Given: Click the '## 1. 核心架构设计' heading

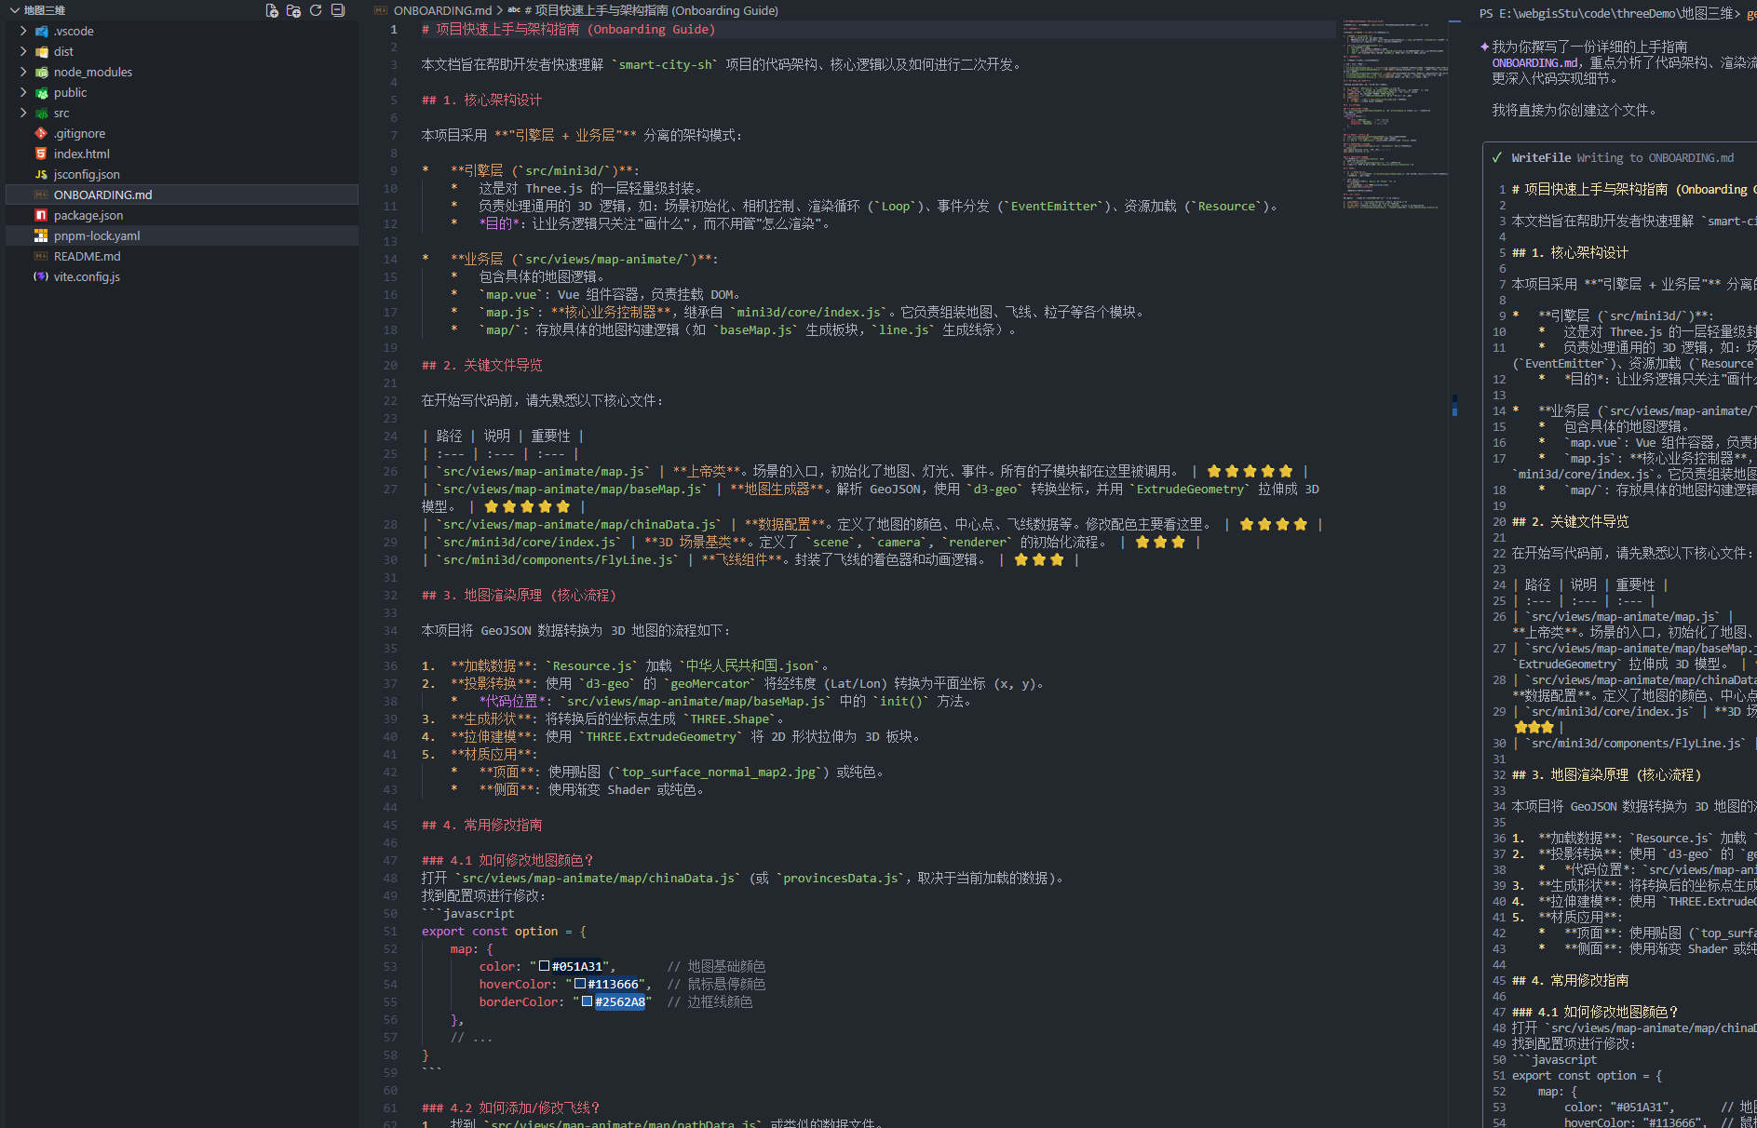Looking at the screenshot, I should click(481, 100).
